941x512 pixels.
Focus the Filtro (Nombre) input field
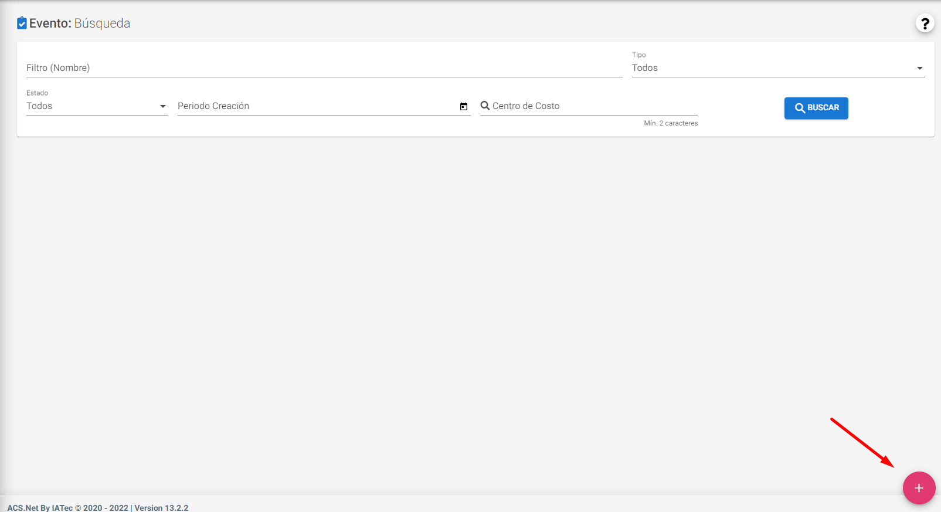324,68
